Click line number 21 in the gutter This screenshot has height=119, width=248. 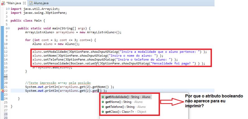click(x=6, y=87)
